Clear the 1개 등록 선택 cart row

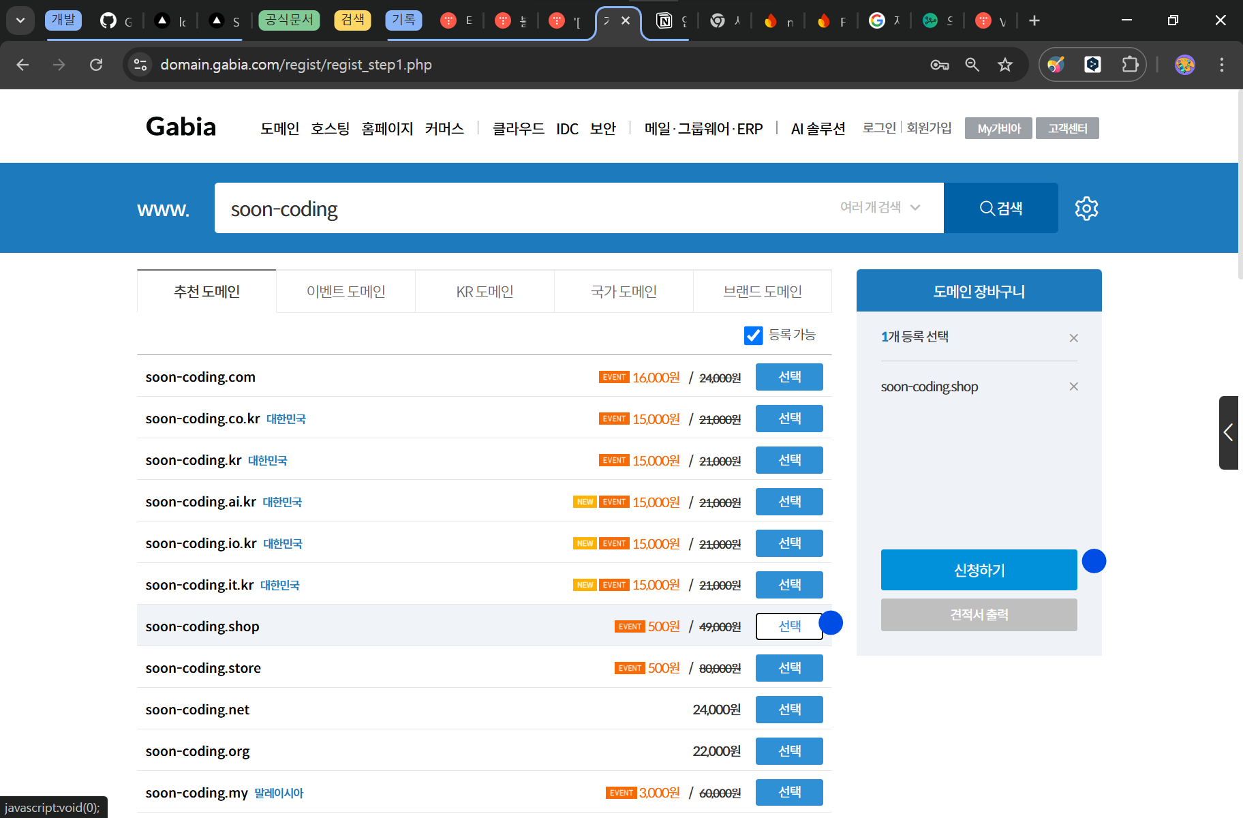tap(1073, 338)
